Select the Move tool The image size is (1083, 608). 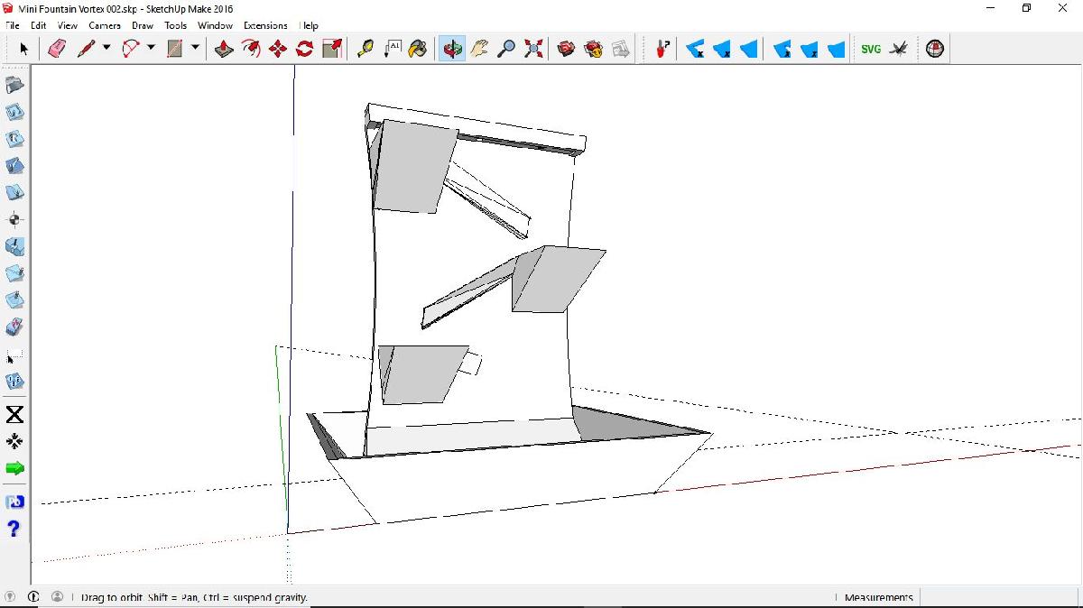point(278,49)
